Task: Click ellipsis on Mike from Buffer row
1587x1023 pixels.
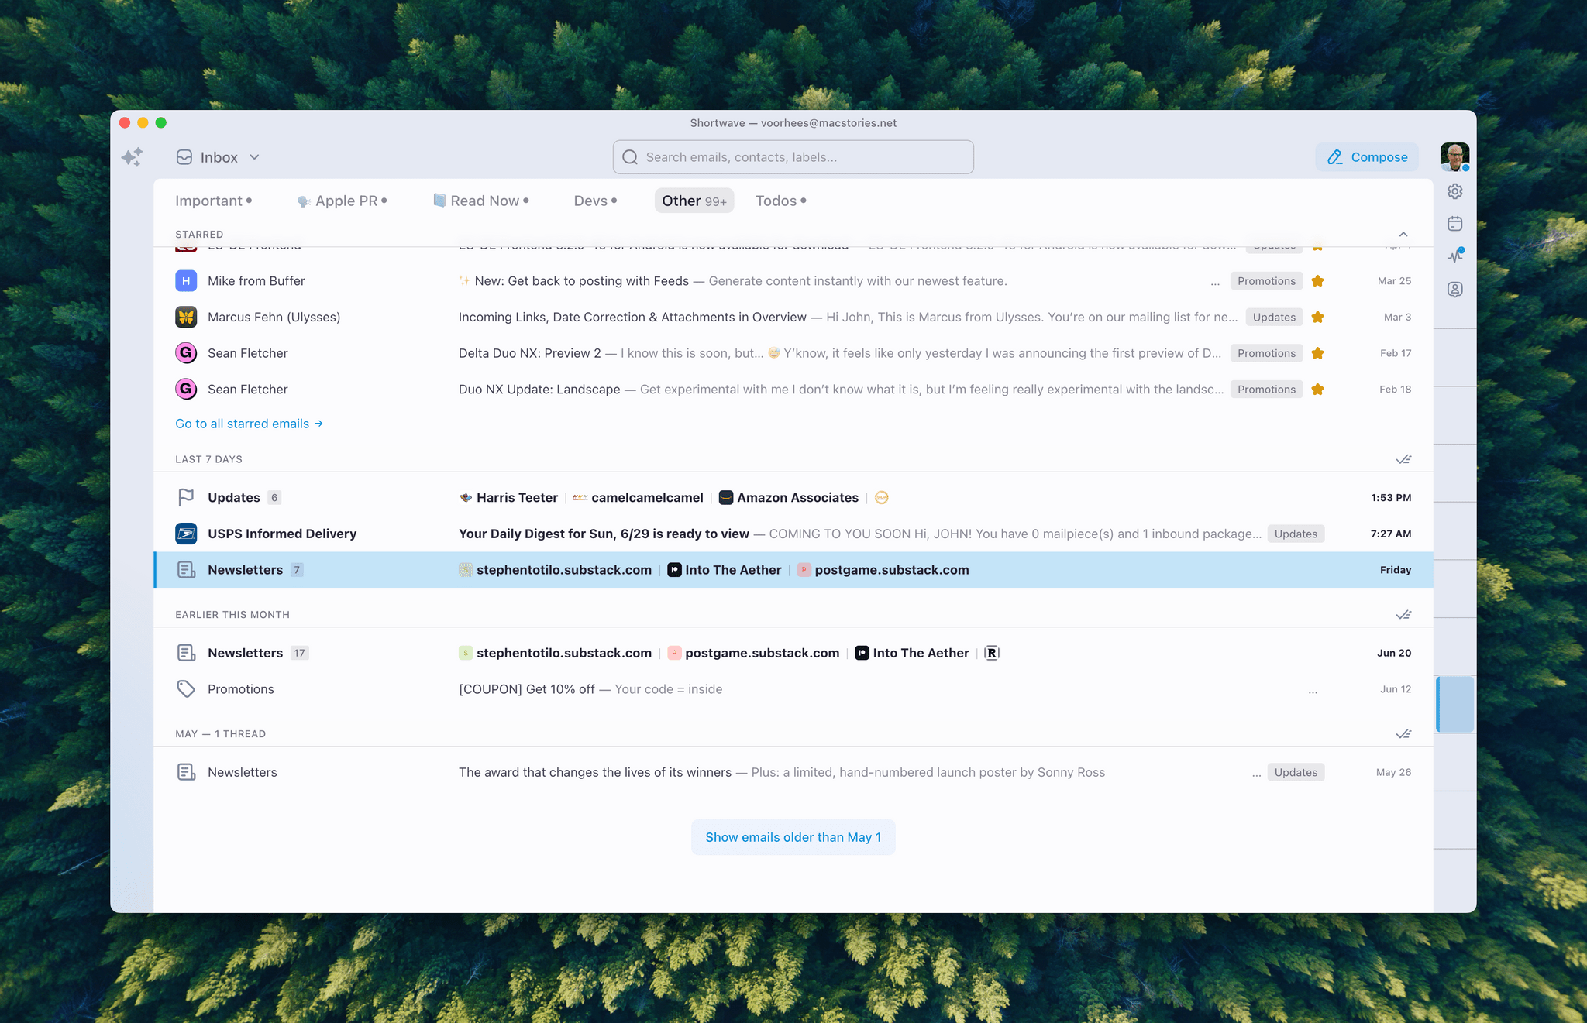Action: 1215,283
